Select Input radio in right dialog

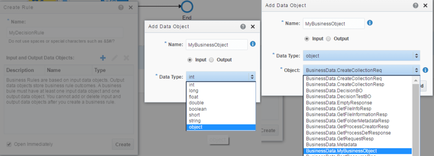(x=307, y=39)
